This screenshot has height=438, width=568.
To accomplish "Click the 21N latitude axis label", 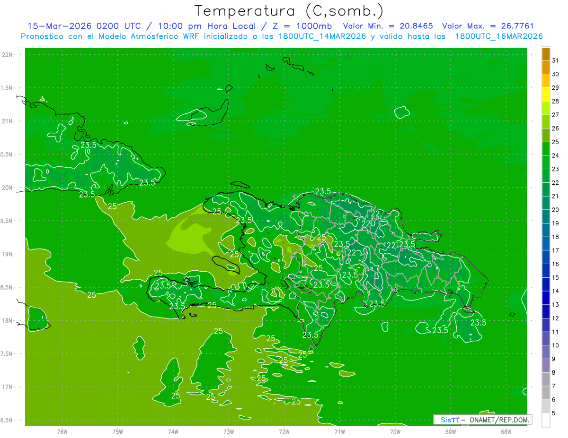I will (8, 121).
